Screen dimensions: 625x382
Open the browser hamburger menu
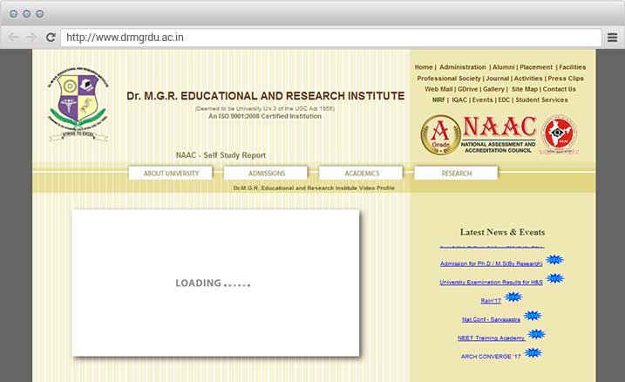click(x=613, y=38)
